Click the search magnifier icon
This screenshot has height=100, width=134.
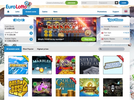coord(101,49)
